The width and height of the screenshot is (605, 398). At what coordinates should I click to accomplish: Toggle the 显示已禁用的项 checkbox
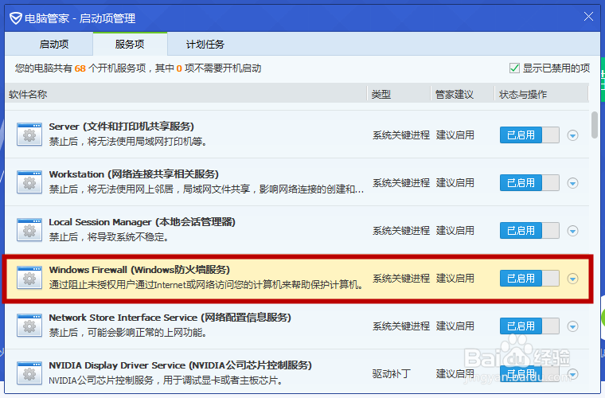point(514,68)
